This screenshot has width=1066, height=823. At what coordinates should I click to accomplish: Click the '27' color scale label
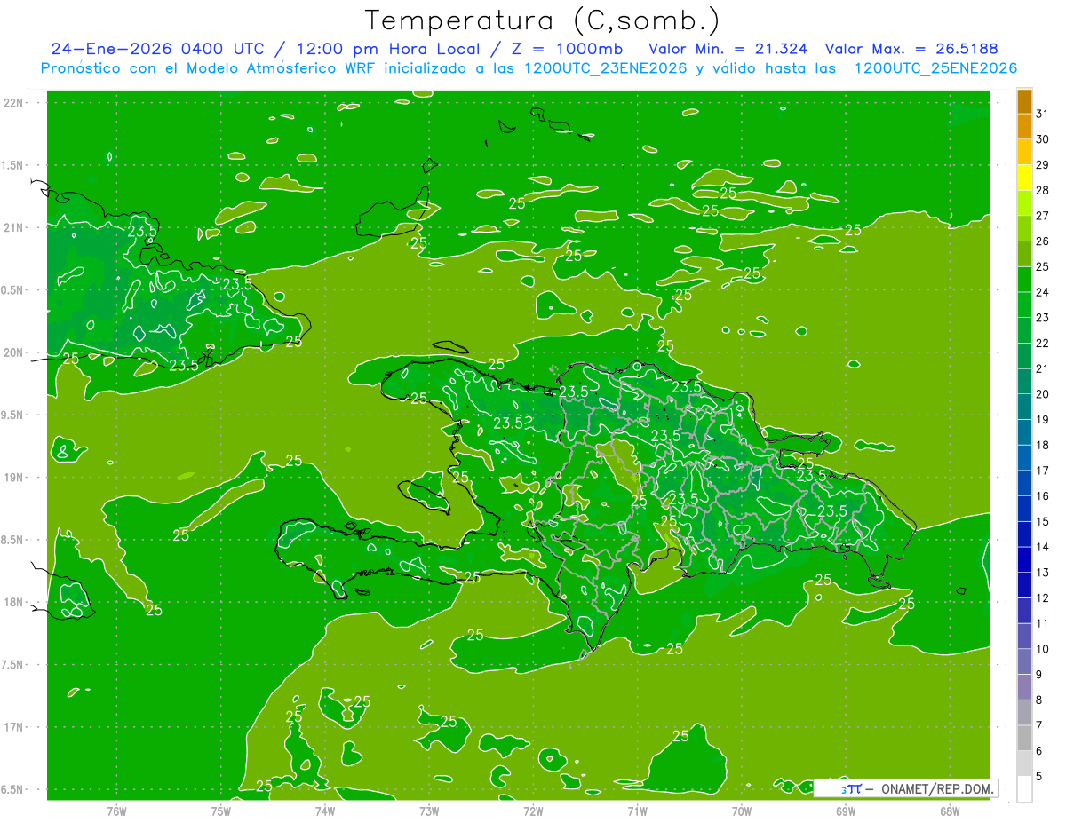coord(1043,216)
